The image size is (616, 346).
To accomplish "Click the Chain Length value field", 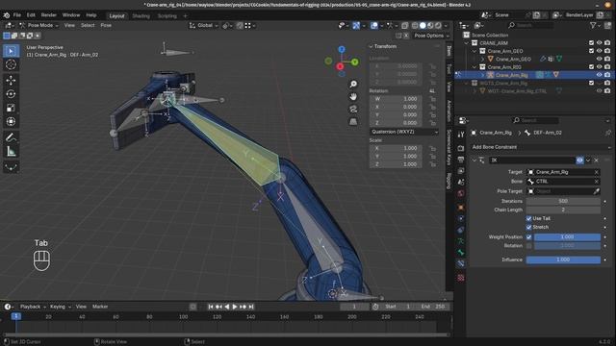I will tap(563, 210).
